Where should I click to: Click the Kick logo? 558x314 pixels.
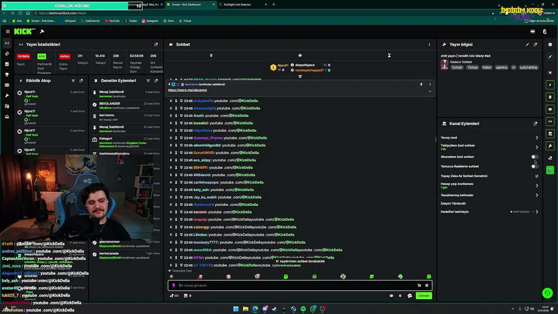(23, 31)
